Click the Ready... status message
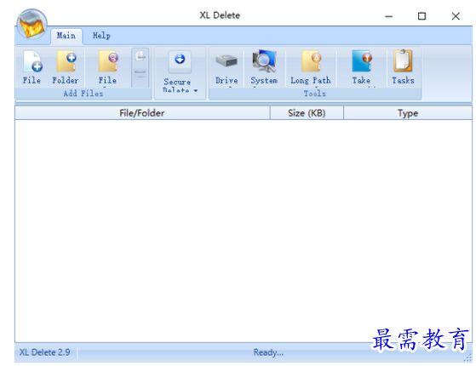Screen dimensions: 476x366 [268, 352]
